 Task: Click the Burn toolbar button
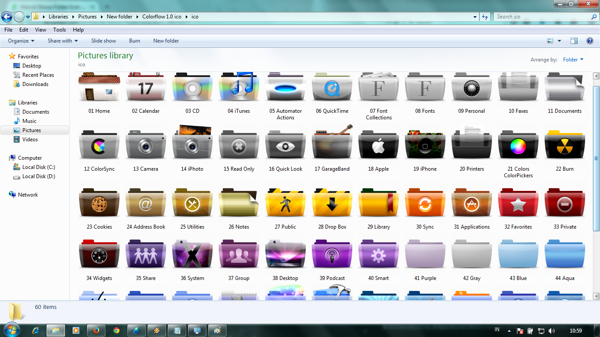135,41
